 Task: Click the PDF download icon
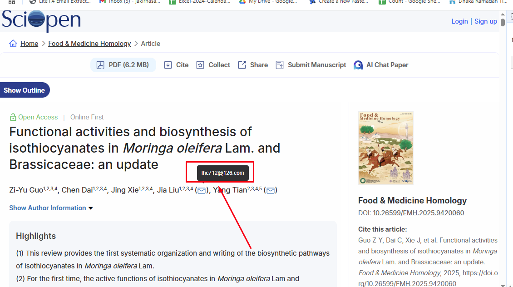coord(100,65)
